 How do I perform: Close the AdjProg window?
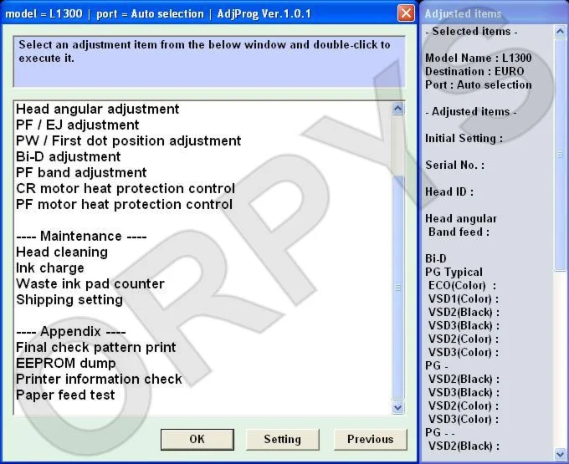406,13
